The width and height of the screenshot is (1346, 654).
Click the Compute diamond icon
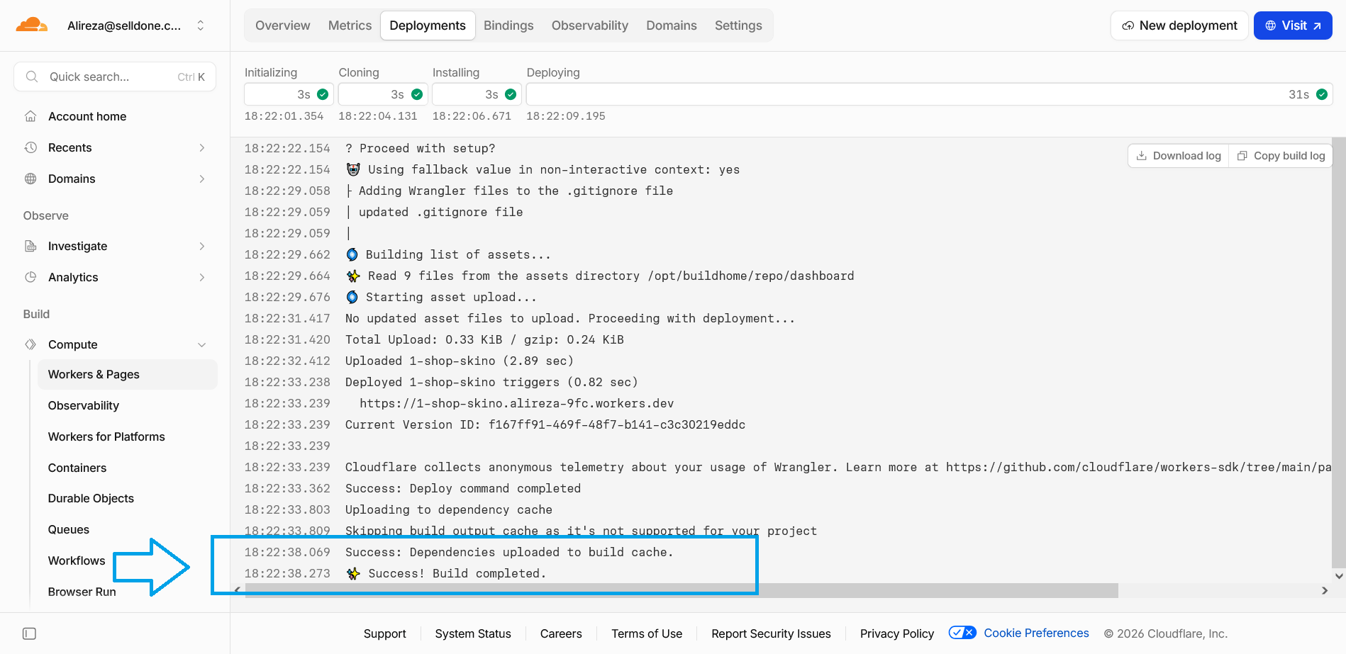(30, 344)
